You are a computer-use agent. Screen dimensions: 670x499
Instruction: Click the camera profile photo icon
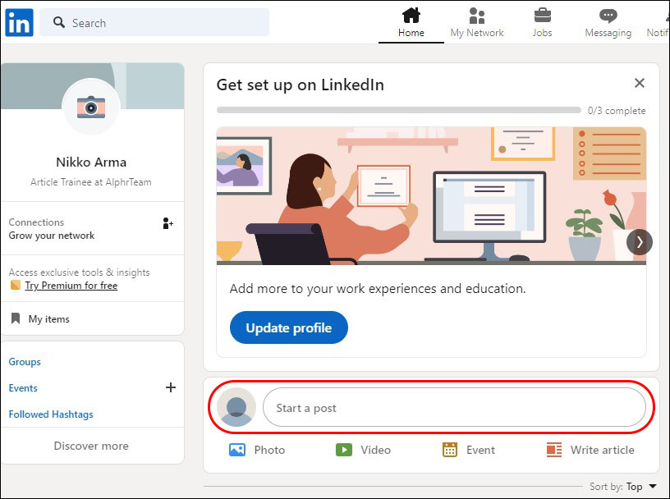click(x=91, y=107)
